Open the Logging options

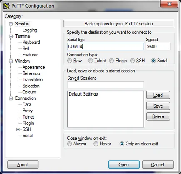[30, 30]
